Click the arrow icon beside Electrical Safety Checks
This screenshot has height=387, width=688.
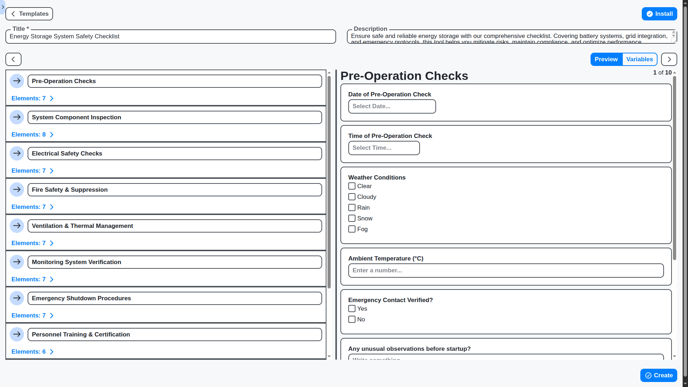pos(17,153)
